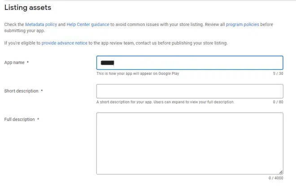Click into the Short description field

click(190, 91)
